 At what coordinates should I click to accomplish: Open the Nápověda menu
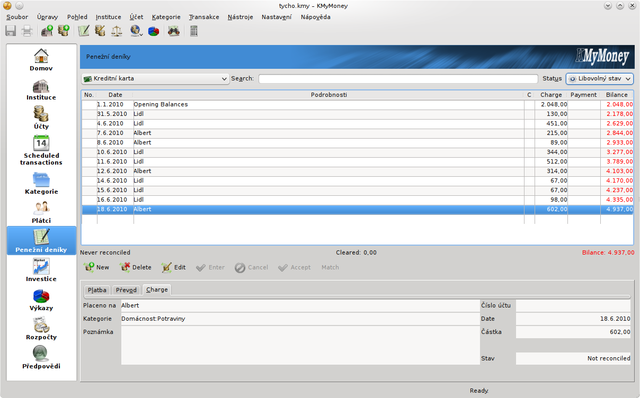click(315, 17)
